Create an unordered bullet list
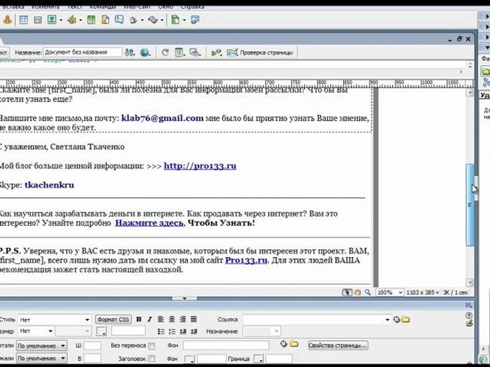 click(x=161, y=331)
